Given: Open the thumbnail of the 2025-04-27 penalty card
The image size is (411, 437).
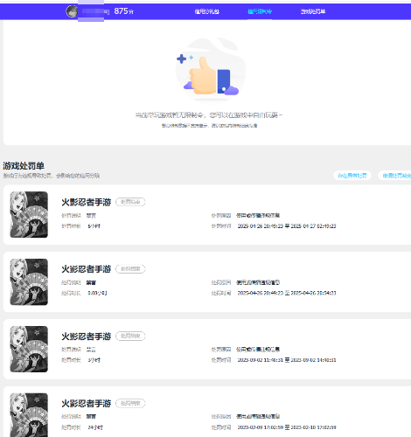Looking at the screenshot, I should coord(29,214).
